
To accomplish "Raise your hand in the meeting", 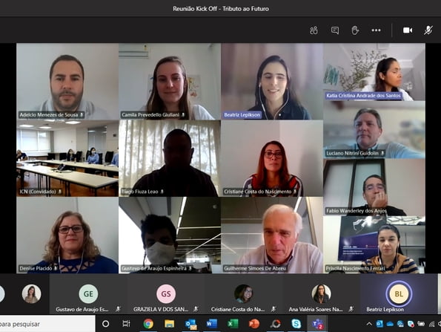I will coord(355,30).
